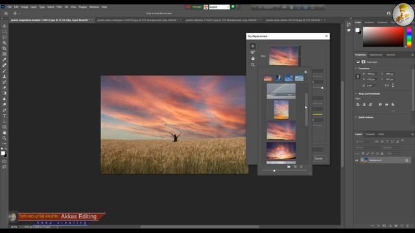Select Hand tool in Sky Replacement dialog
The height and width of the screenshot is (233, 415).
click(x=253, y=58)
